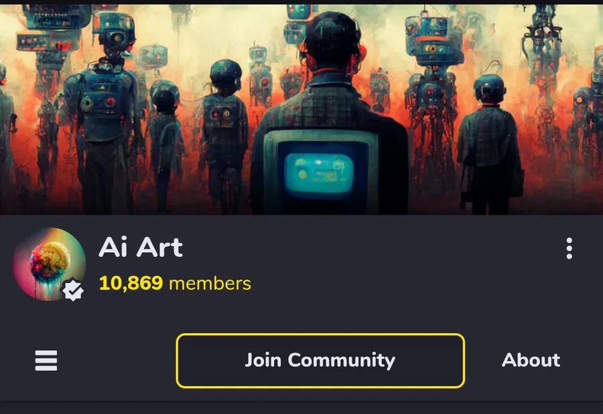Viewport: 603px width, 414px height.
Task: Open the robot crowd banner image
Action: pos(301,110)
